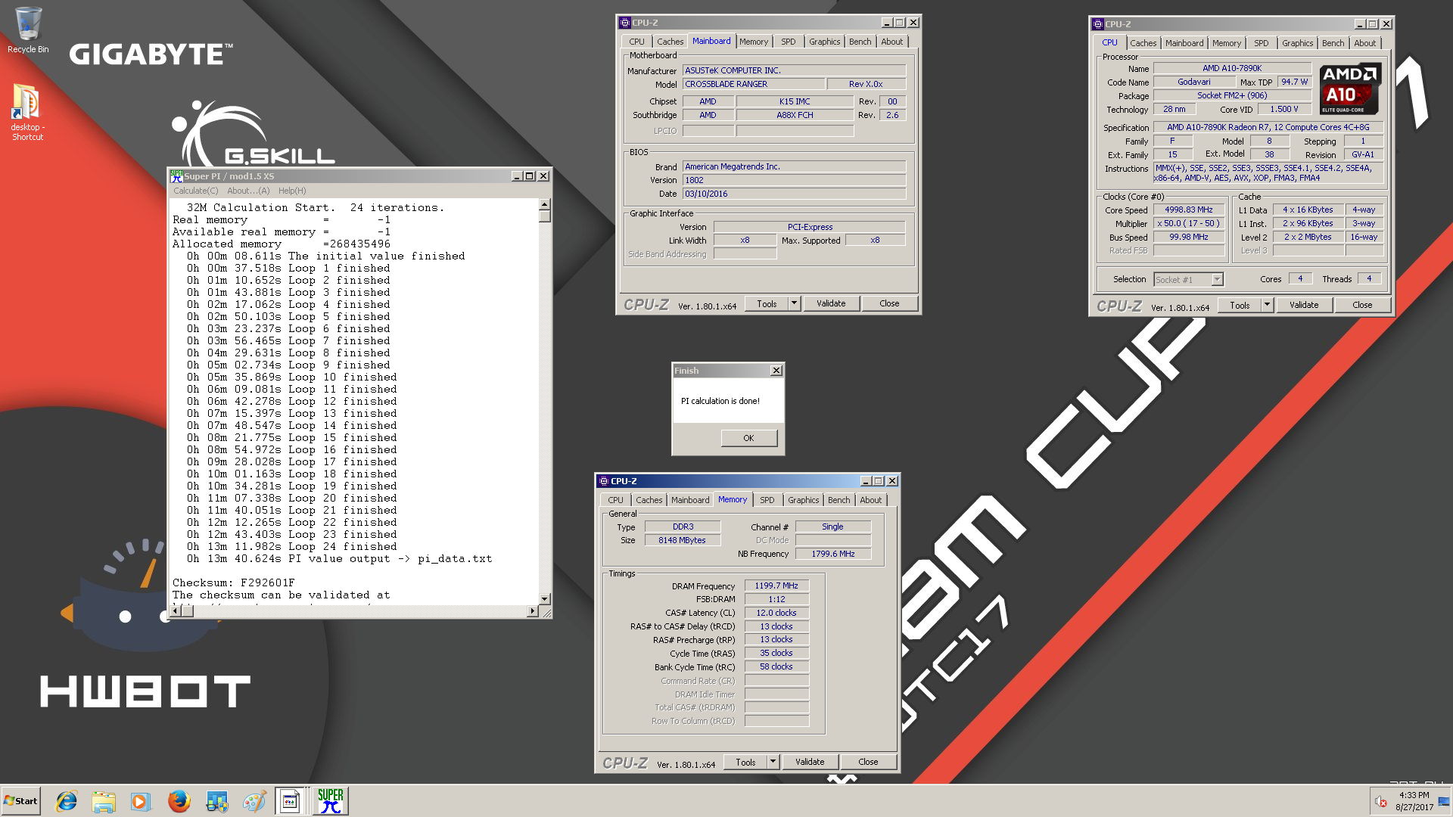Switch to Super PI taskbar button

click(x=330, y=801)
